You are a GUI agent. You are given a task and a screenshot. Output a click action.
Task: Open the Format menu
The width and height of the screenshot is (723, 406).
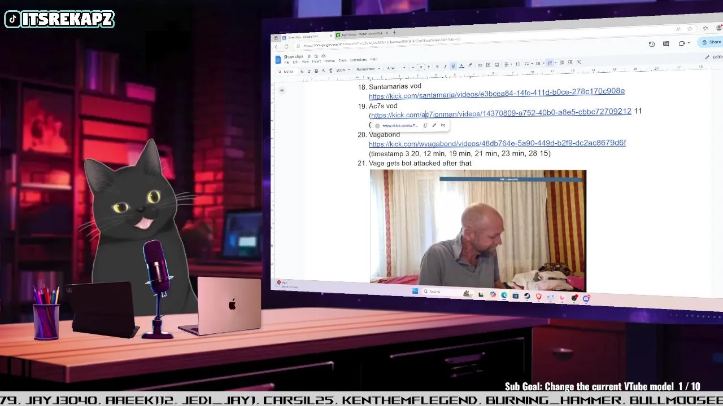(x=330, y=61)
